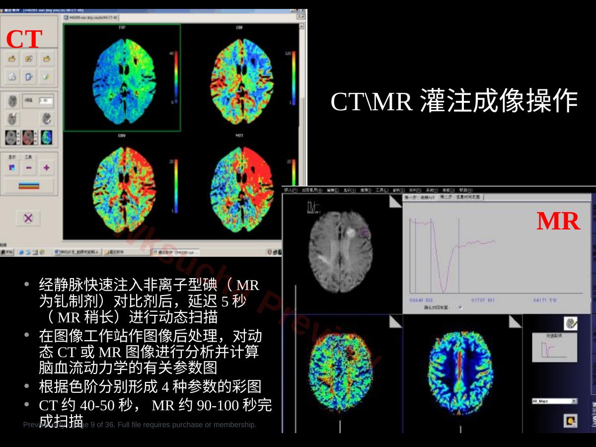Click stepper arrows beside red-outlined brain thumbnail
The height and width of the screenshot is (447, 596).
36,138
